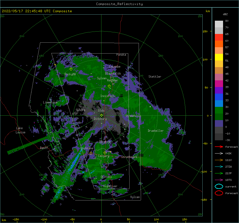Image resolution: width=239 pixels, height=223 pixels.
Task: Select the 33 dBZ light blue swatch
Action: 219,103
